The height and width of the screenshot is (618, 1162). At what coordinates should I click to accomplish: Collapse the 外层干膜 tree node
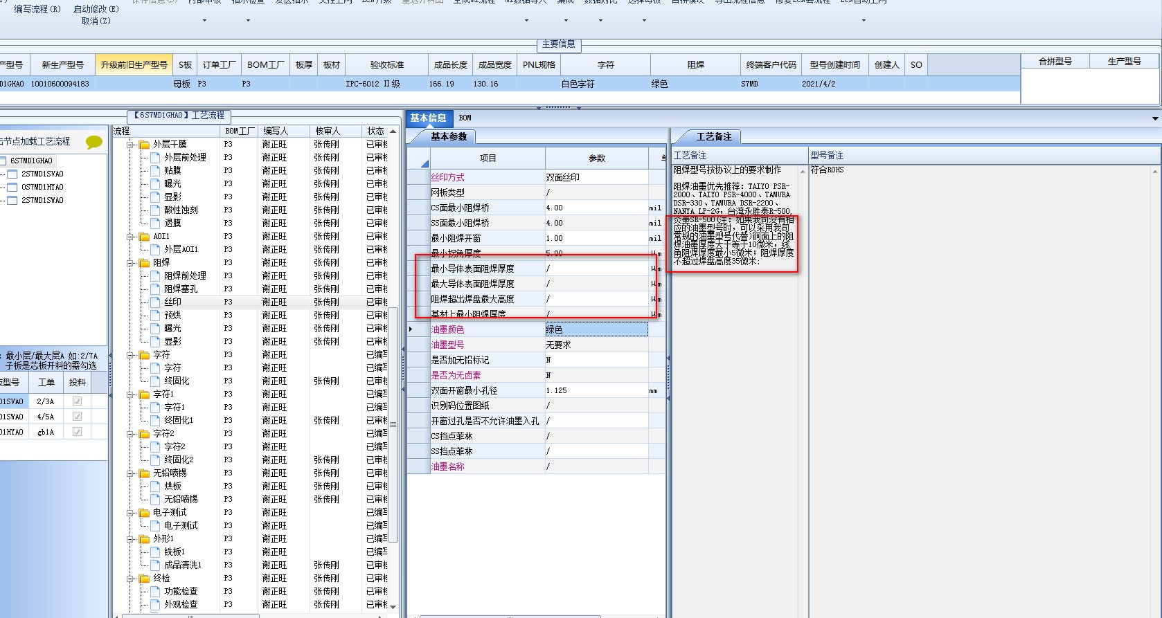130,145
